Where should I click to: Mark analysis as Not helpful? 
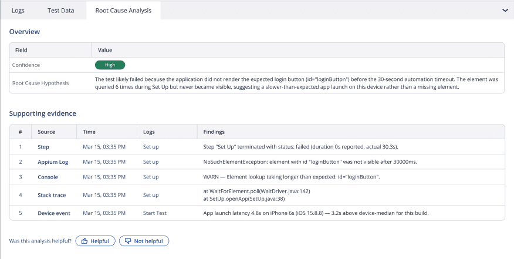[144, 241]
